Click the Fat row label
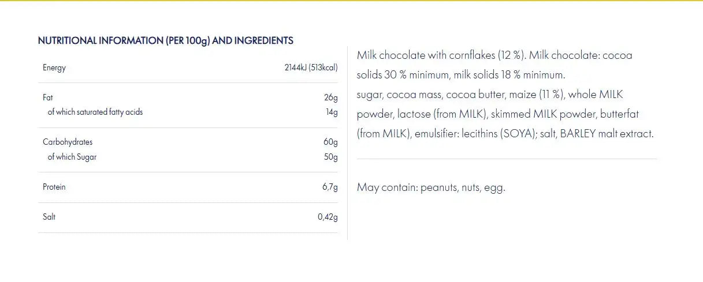 click(48, 98)
